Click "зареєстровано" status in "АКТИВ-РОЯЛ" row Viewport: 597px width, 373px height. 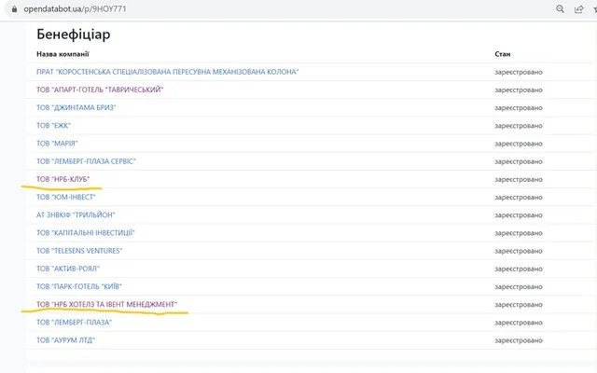[519, 269]
